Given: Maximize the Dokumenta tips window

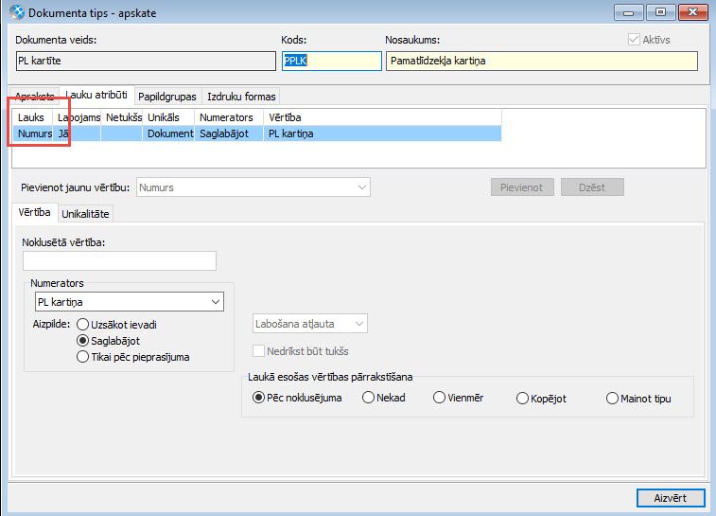Looking at the screenshot, I should [660, 12].
